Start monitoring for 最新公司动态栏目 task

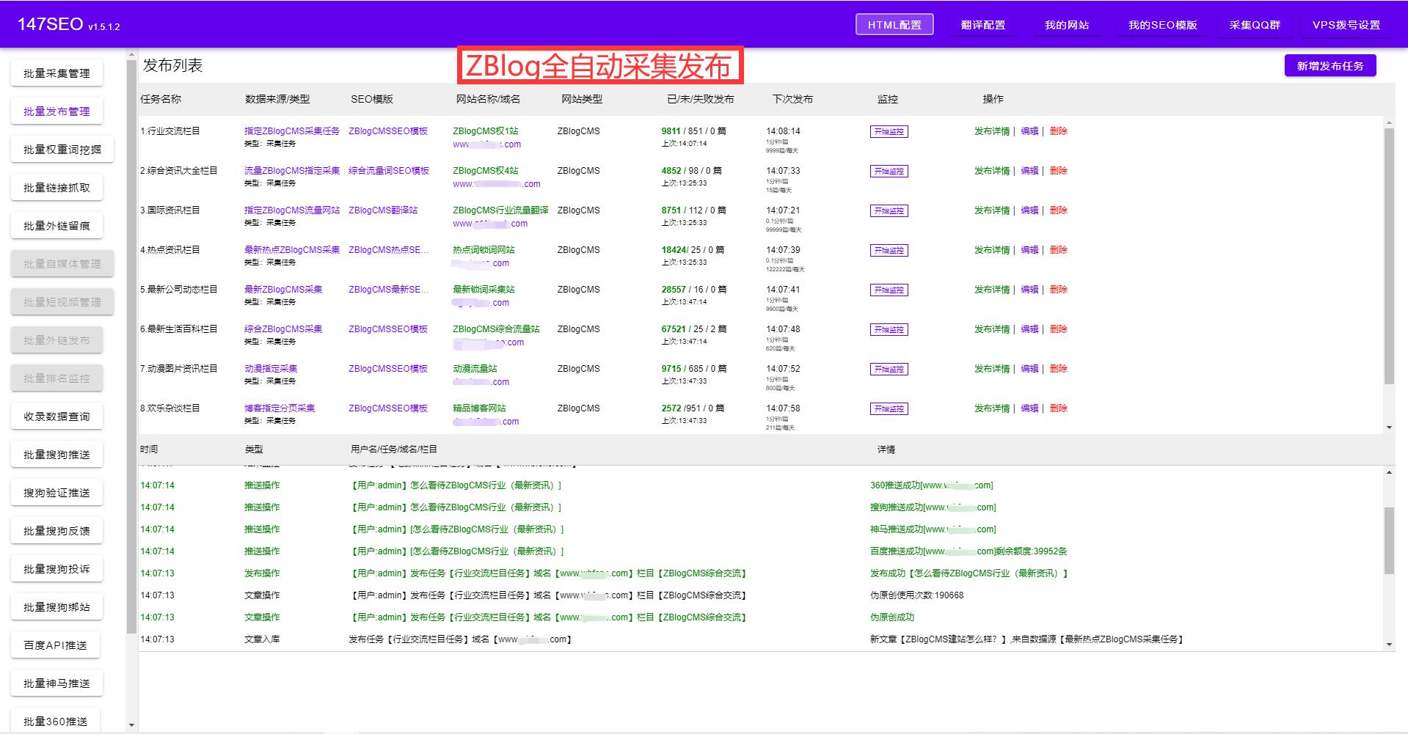point(889,290)
